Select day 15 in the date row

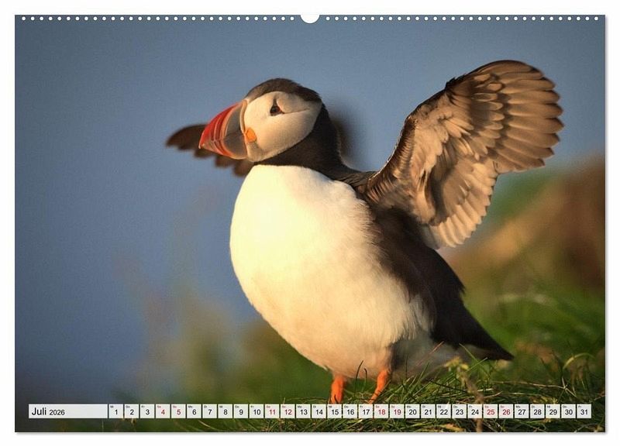point(334,411)
